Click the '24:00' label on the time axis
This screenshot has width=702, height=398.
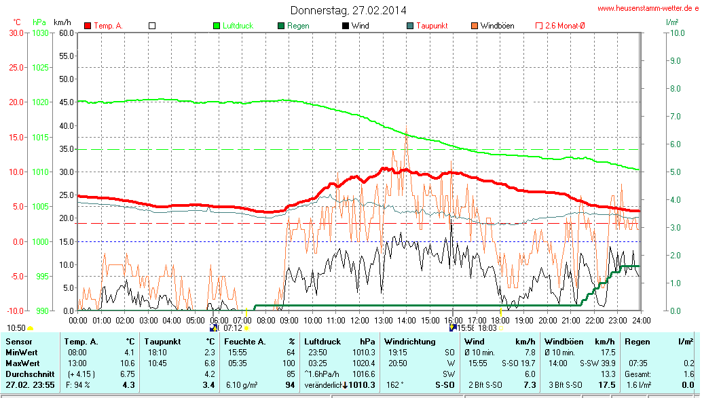coord(641,321)
